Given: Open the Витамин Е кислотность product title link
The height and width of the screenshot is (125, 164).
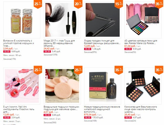Looking at the screenshot, I should pos(19,43).
